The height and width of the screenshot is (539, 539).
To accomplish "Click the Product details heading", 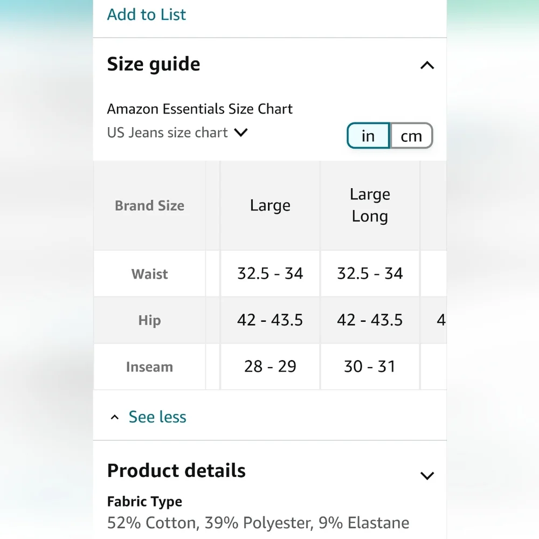I will click(x=176, y=471).
